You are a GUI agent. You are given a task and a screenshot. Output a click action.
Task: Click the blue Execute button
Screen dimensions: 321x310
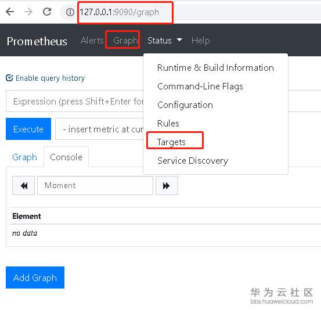click(28, 129)
